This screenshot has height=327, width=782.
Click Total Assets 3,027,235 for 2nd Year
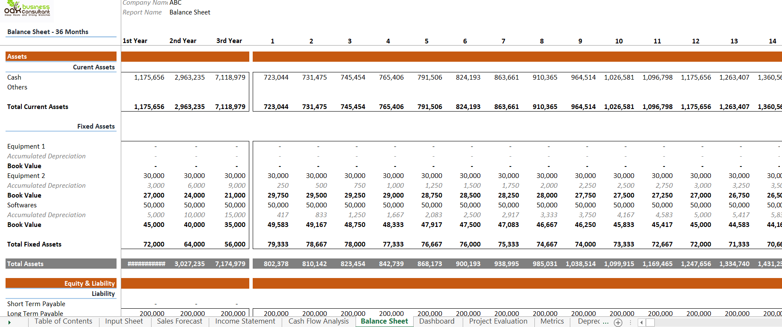coord(190,264)
